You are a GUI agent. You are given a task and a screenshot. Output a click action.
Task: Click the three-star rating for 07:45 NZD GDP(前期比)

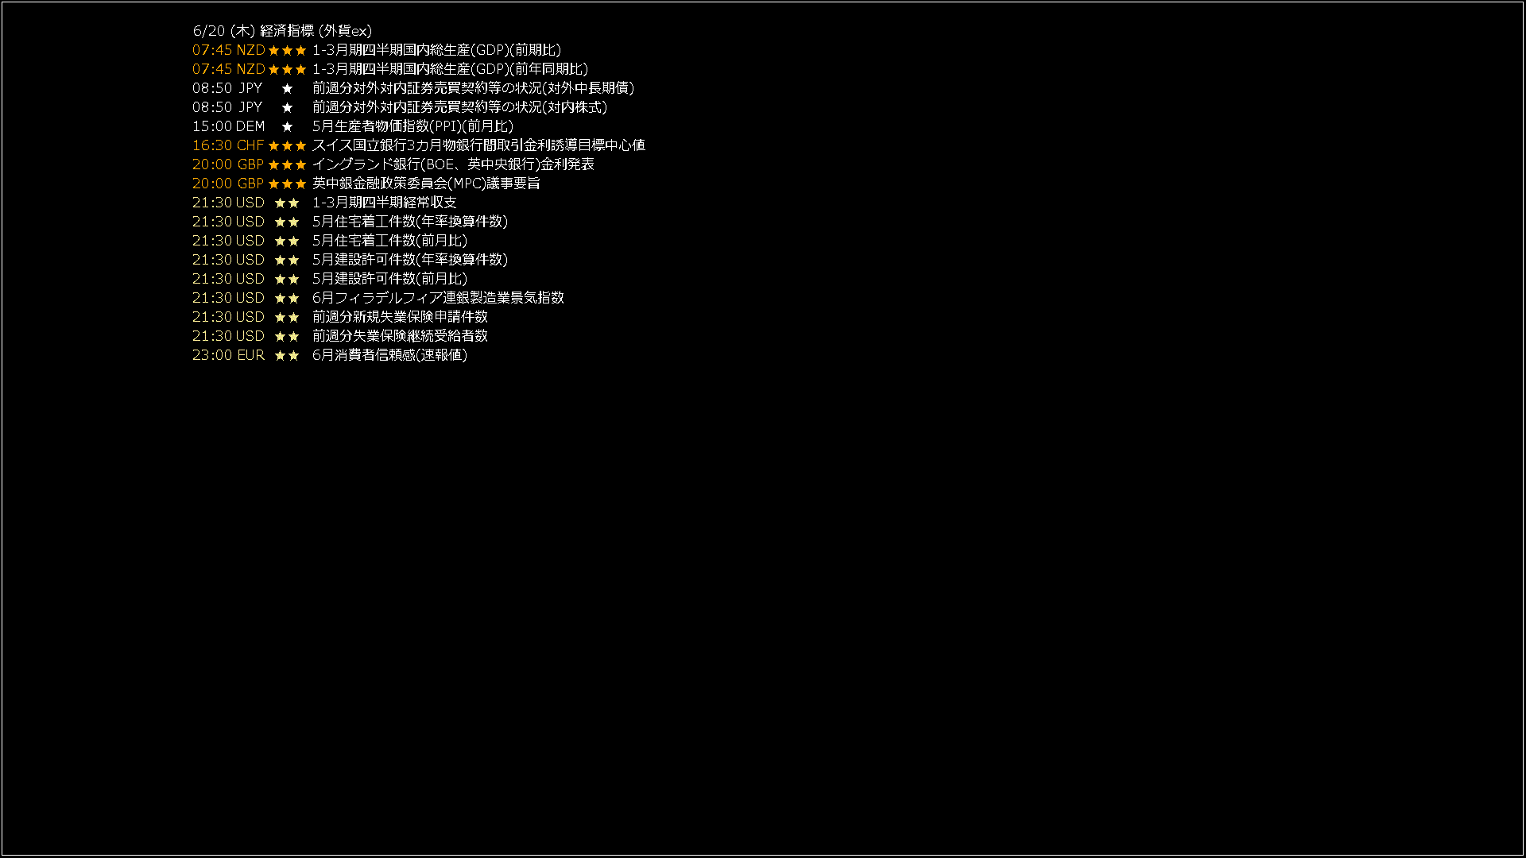tap(287, 50)
